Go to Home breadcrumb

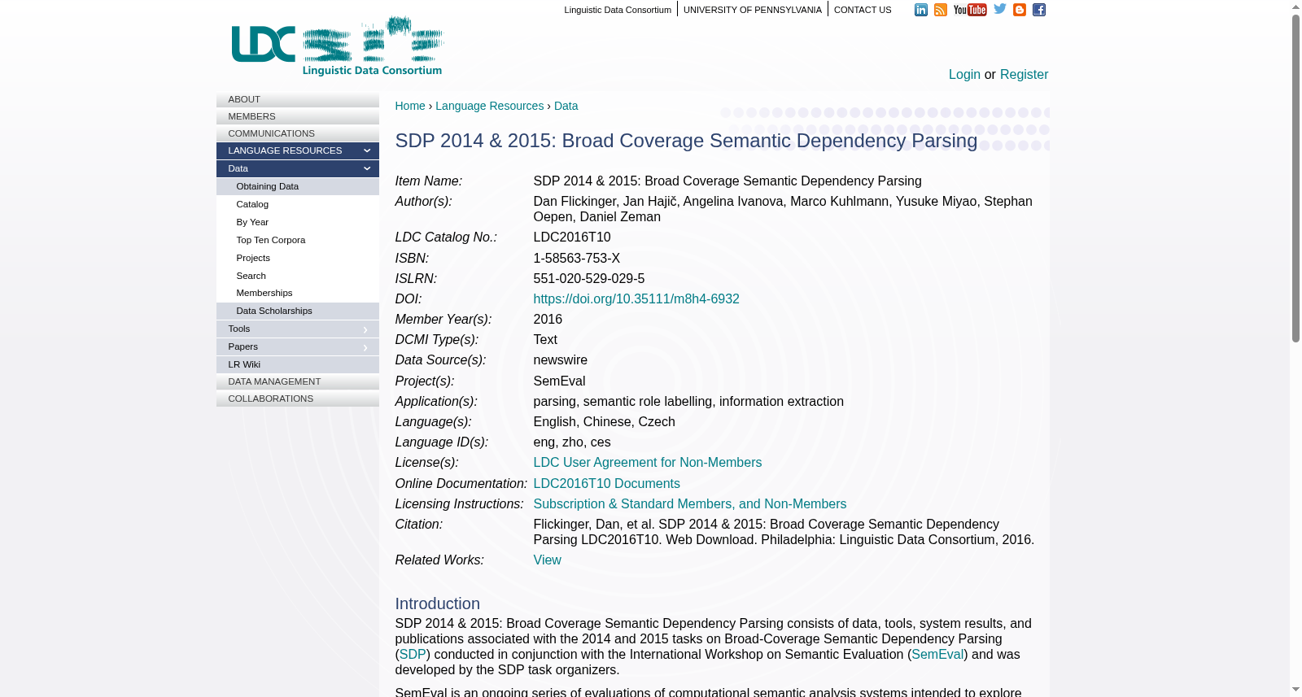pos(410,106)
